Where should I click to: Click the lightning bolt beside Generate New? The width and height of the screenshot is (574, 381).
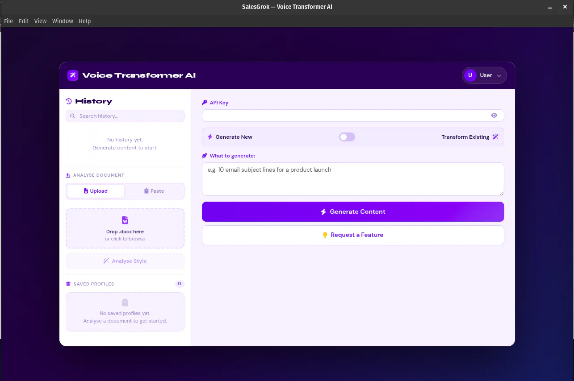tap(210, 137)
